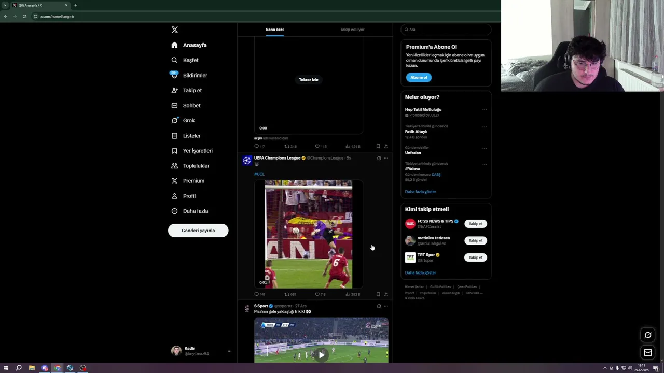View UEFA tweet analytics 292 B
This screenshot has width=664, height=373.
click(353, 294)
